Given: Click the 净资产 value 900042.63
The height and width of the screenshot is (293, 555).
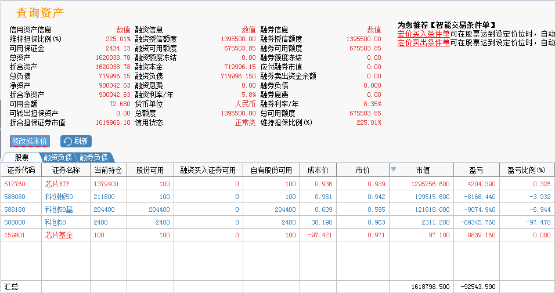Looking at the screenshot, I should tap(115, 85).
